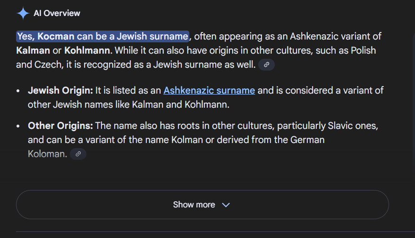The image size is (415, 238).
Task: Click the bullet dot before Jewish Origin
Action: pyautogui.click(x=18, y=91)
